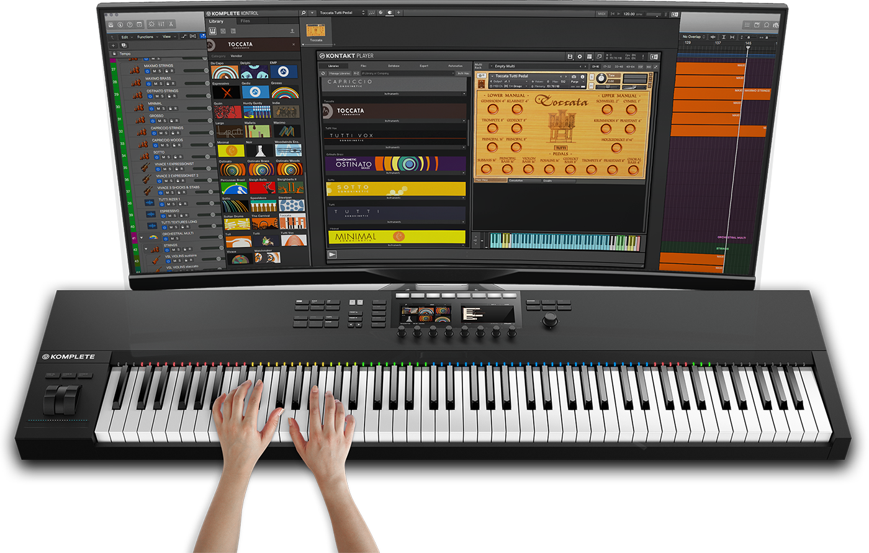
Task: Click the snapshot camera icon on Toccata Tutti Pedal
Action: click(x=574, y=76)
